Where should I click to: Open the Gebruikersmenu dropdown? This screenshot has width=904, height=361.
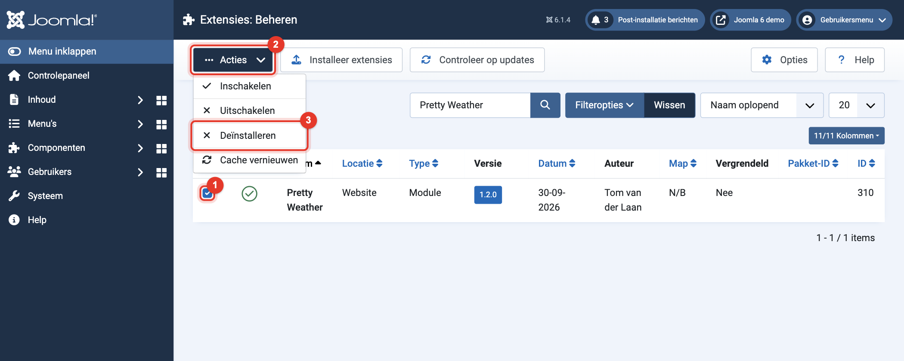(844, 20)
